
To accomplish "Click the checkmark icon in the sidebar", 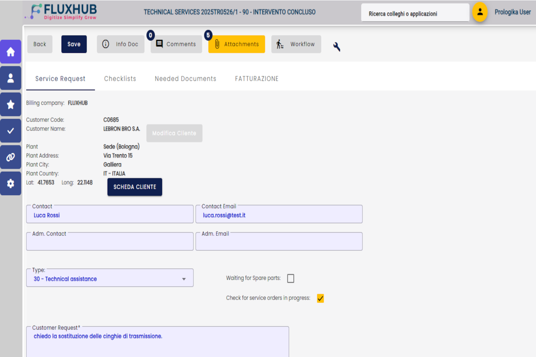I will tap(10, 131).
